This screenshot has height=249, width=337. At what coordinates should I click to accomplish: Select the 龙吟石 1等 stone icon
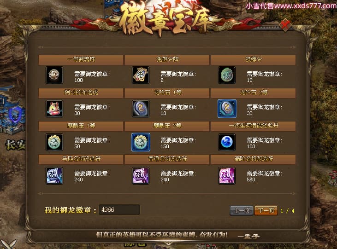coord(141,109)
